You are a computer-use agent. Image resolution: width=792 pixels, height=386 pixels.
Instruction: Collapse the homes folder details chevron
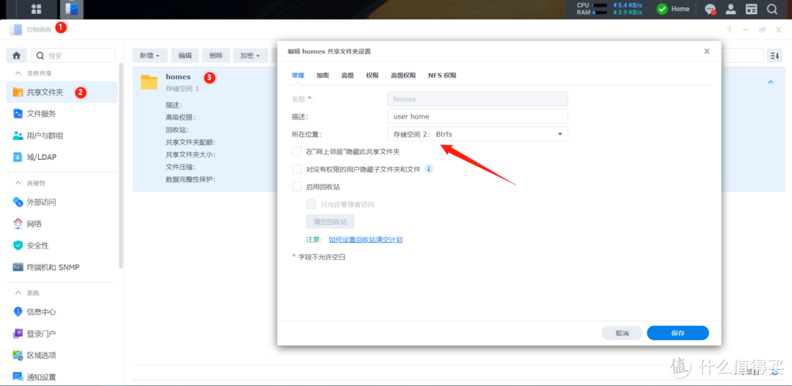point(771,82)
